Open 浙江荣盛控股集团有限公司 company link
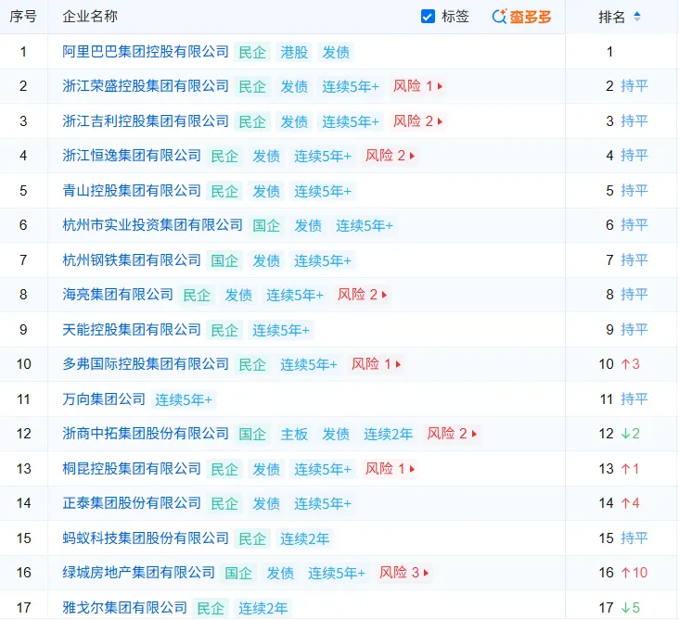 (x=146, y=86)
